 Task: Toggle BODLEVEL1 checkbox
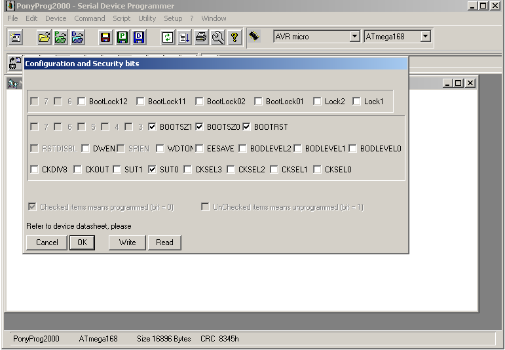pos(297,149)
